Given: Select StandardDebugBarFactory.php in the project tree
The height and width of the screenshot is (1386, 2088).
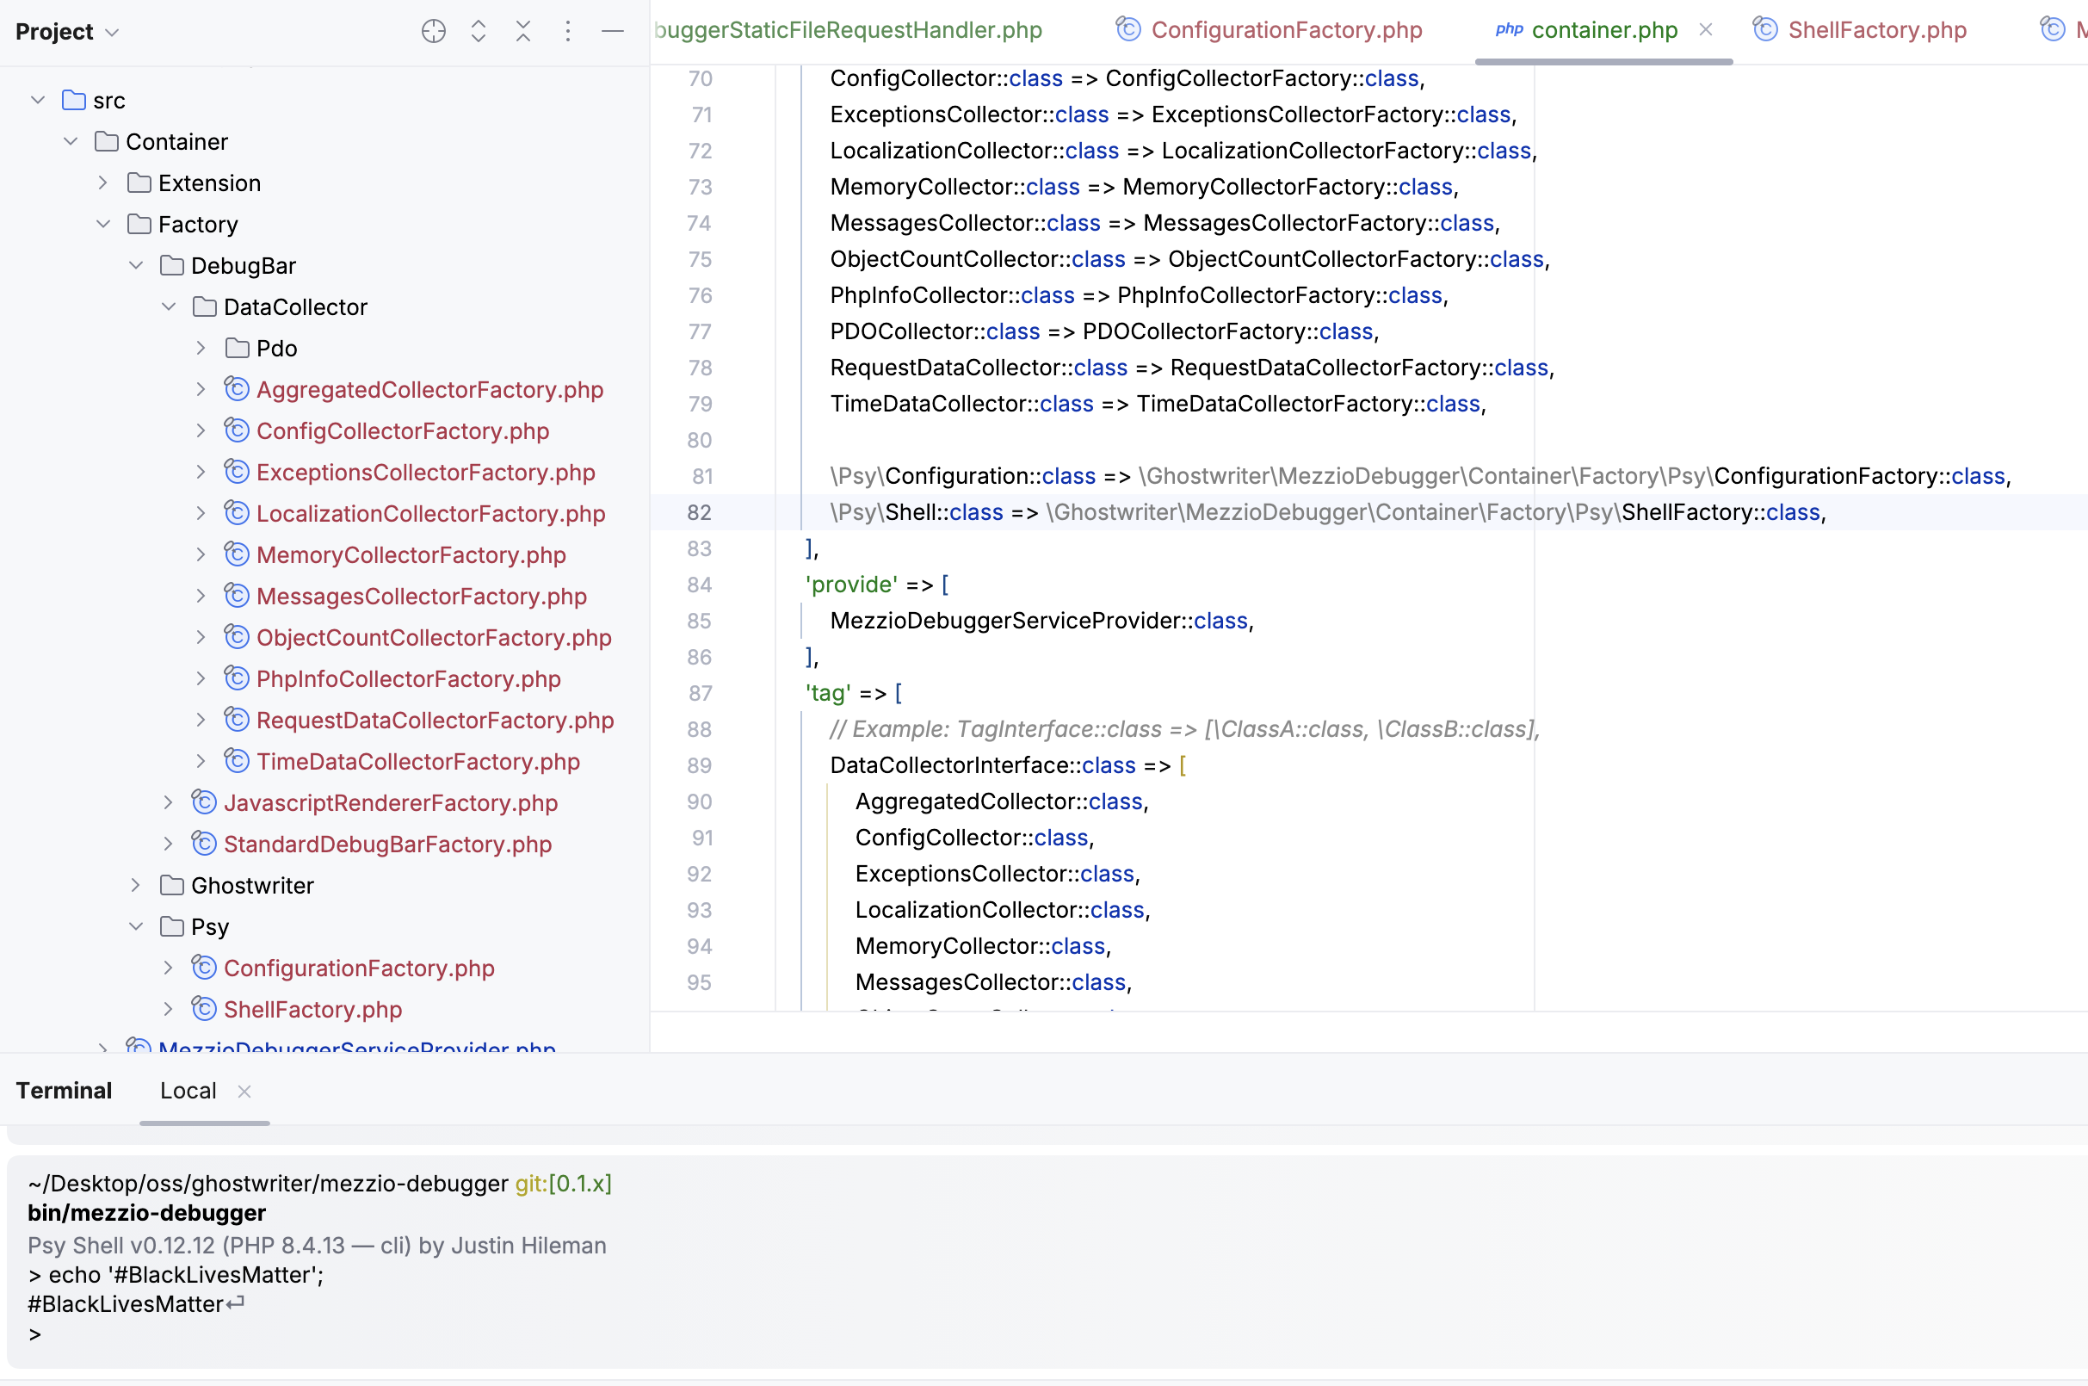Looking at the screenshot, I should 387,844.
